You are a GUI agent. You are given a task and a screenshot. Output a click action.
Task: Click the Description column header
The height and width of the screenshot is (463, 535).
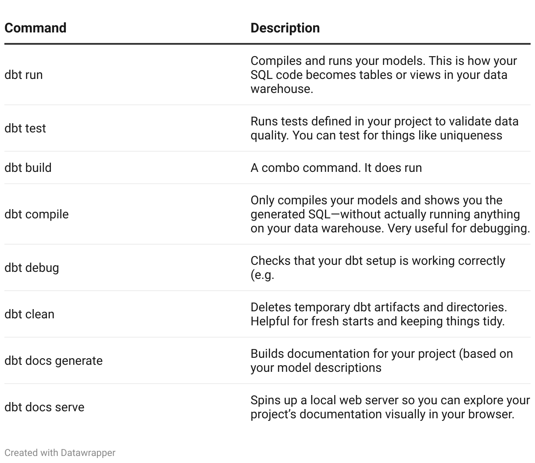coord(285,28)
